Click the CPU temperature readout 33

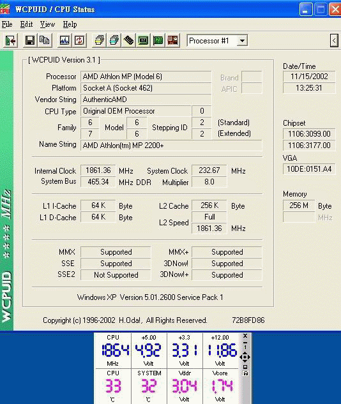pyautogui.click(x=113, y=386)
